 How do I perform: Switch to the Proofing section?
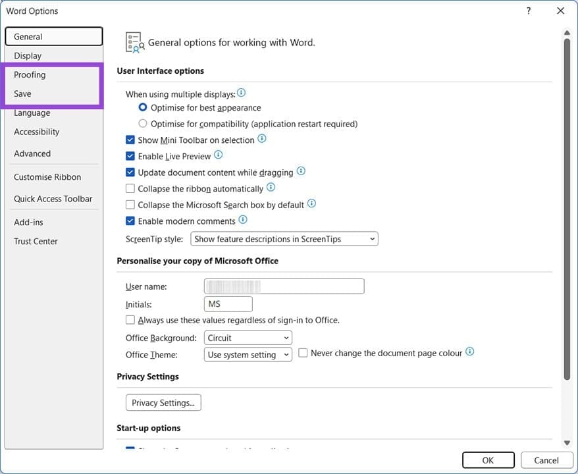tap(30, 74)
